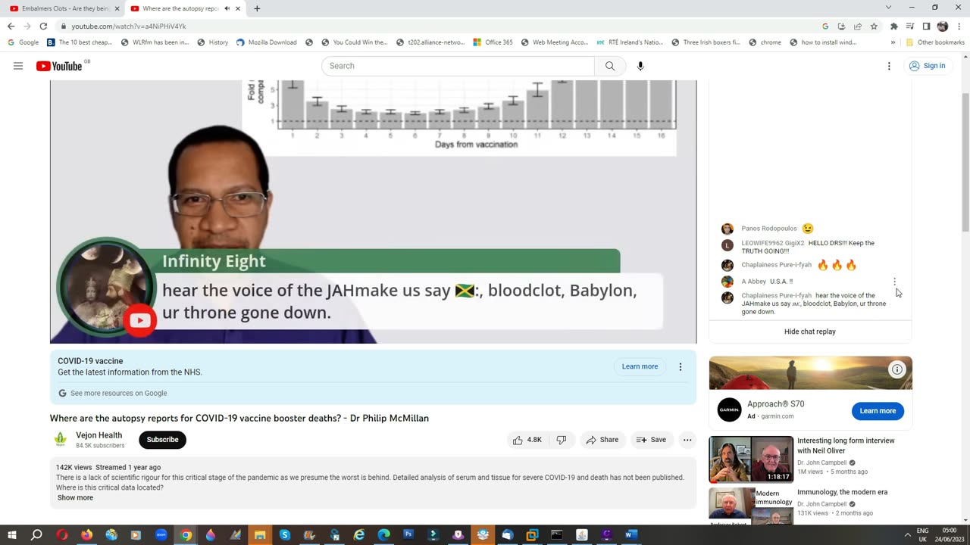Open Mozilla Download bookmark
The image size is (970, 545).
click(266, 42)
